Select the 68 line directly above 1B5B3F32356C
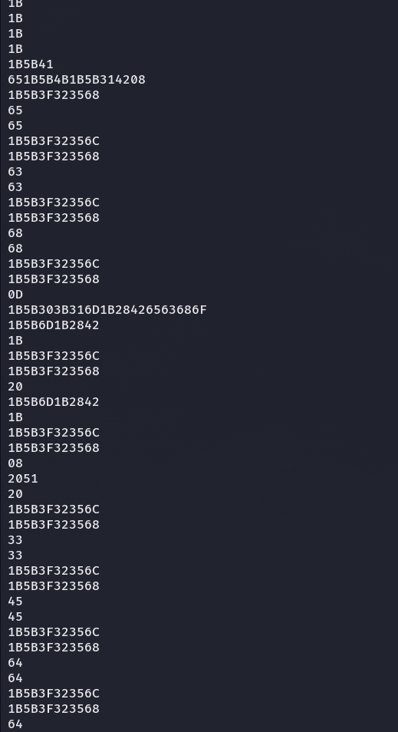Viewport: 398px width, 732px height. [15, 249]
